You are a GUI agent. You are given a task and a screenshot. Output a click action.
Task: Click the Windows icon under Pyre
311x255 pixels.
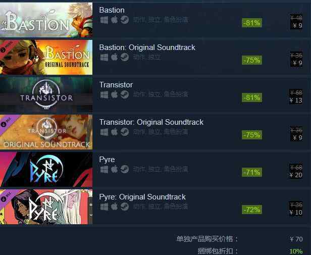(x=104, y=169)
